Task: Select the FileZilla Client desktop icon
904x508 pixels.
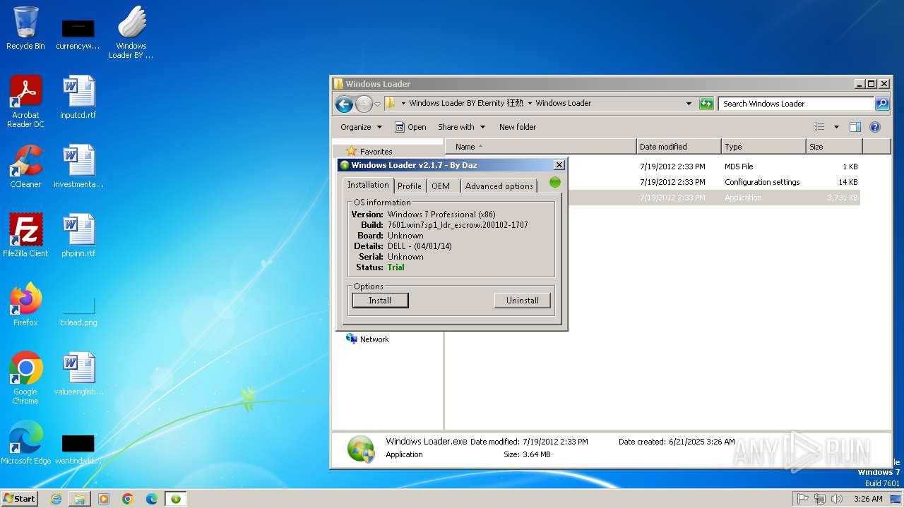Action: 25,236
